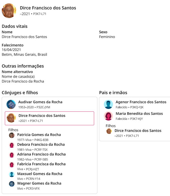Click Maxsuel Gomes da Rocha's avatar icon
The image size is (170, 196).
(12, 174)
